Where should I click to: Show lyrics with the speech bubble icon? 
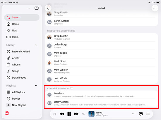click(x=141, y=114)
